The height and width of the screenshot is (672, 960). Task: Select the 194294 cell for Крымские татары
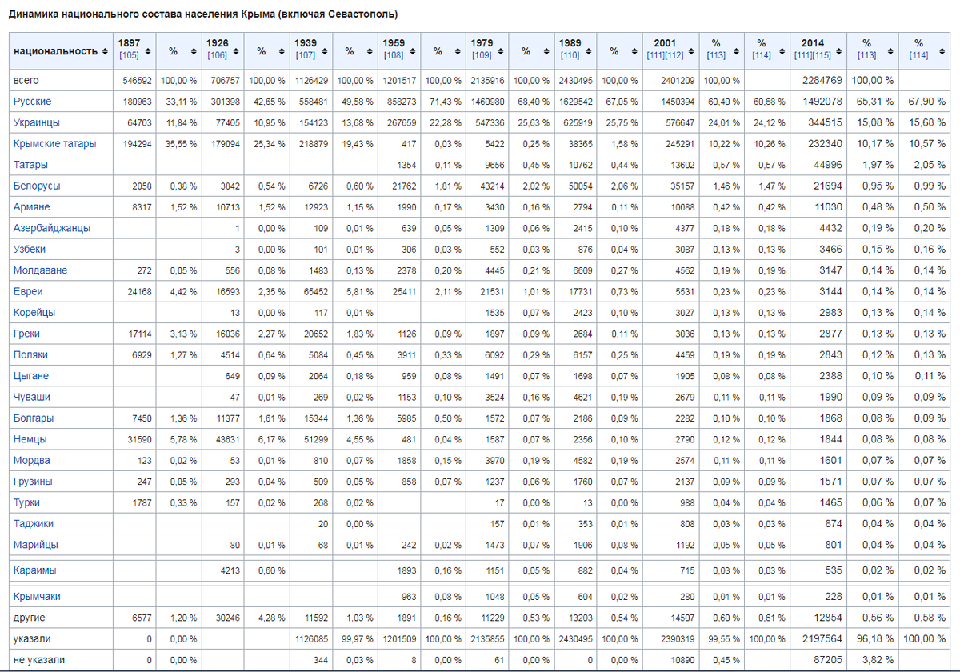point(135,144)
